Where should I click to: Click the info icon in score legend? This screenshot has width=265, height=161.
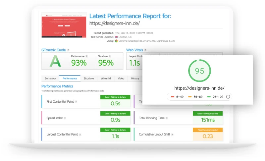pyautogui.click(x=228, y=97)
